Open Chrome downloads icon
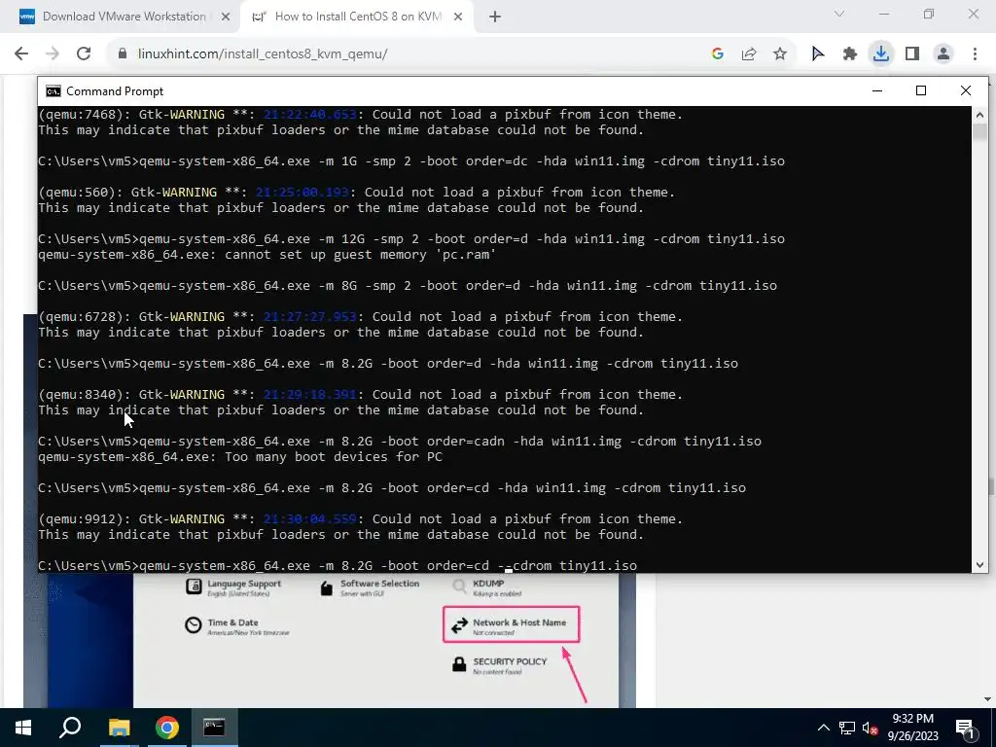This screenshot has height=747, width=996. pyautogui.click(x=881, y=54)
